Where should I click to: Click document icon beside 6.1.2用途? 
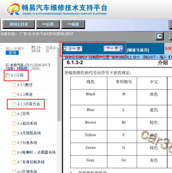point(14,95)
